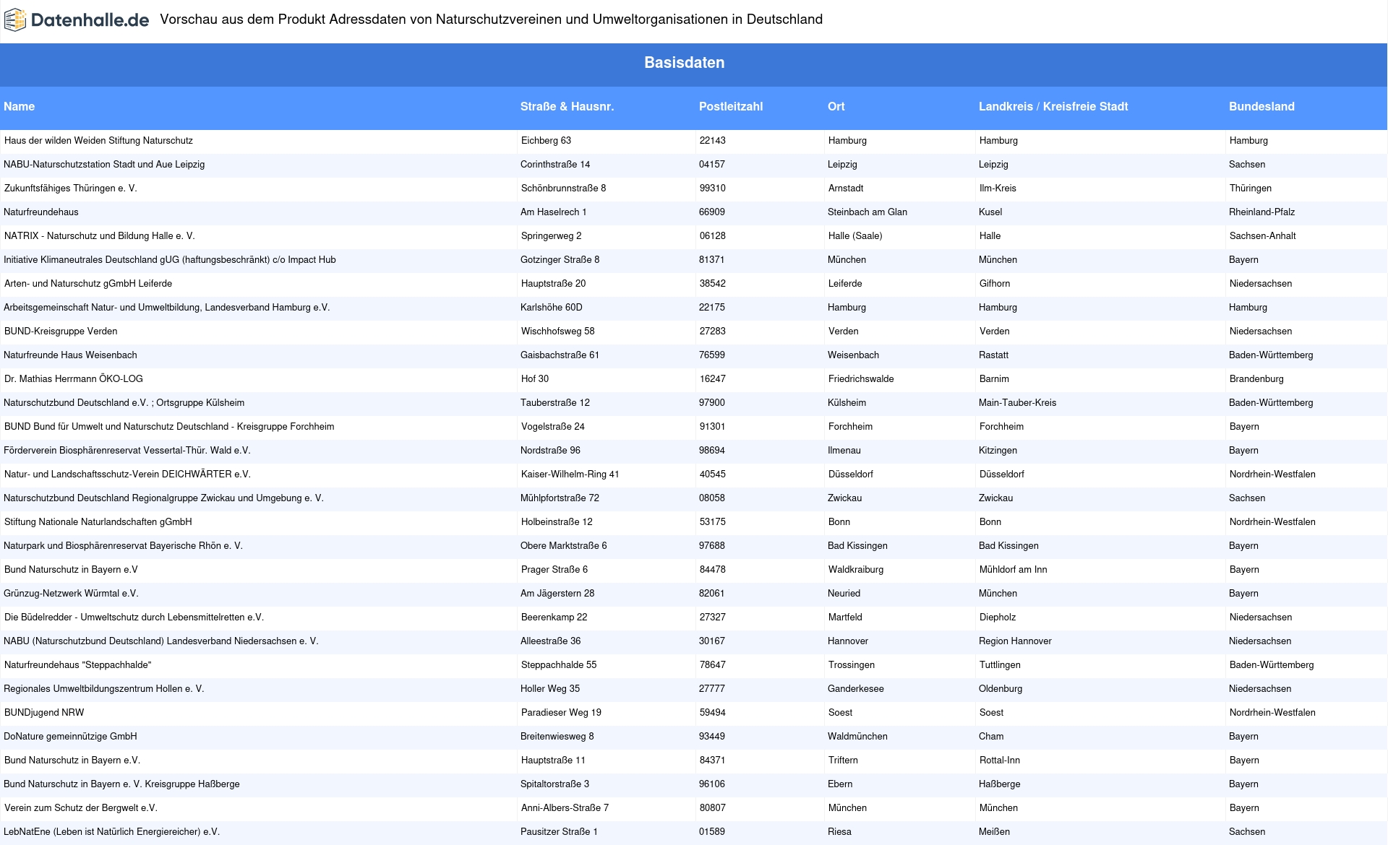Click postal code 01589
The width and height of the screenshot is (1388, 845).
point(712,832)
